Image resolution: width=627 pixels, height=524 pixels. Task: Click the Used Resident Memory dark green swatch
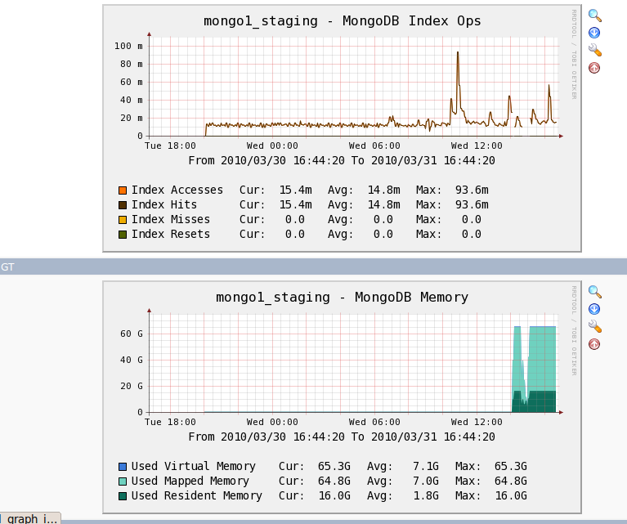coord(123,496)
